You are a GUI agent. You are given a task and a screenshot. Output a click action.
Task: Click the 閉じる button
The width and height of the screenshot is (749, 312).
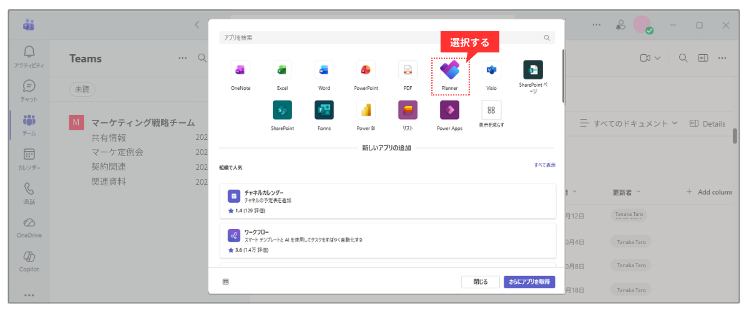click(x=480, y=282)
